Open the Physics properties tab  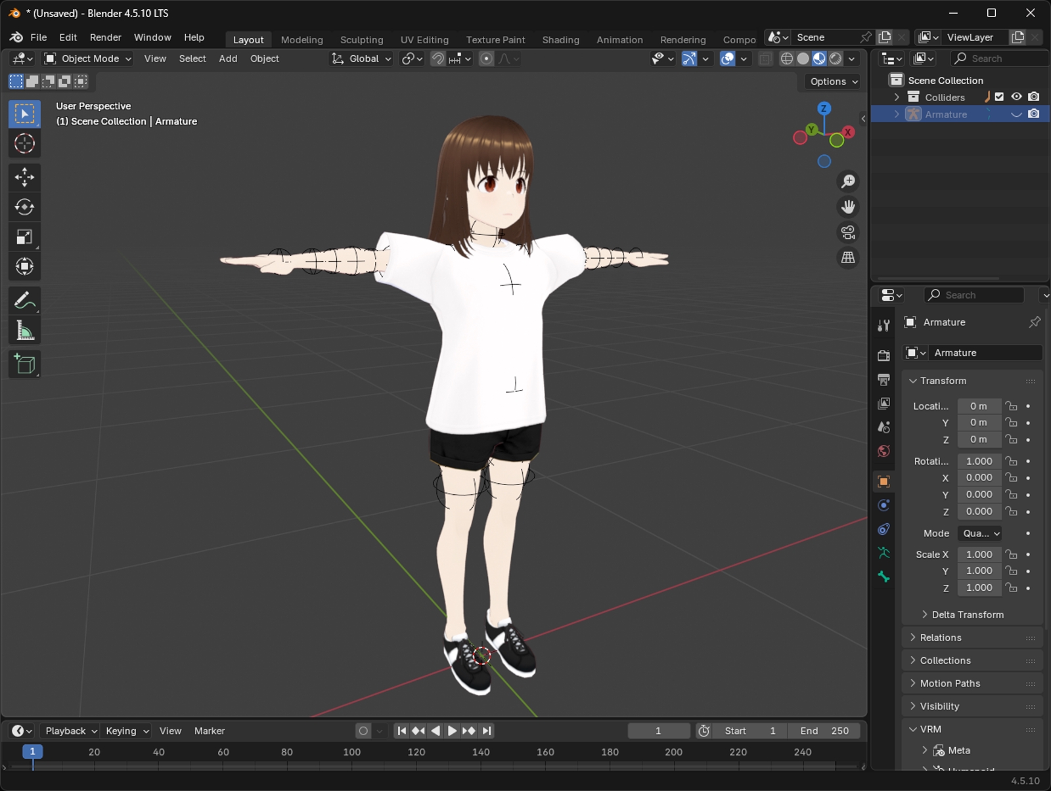coord(883,505)
